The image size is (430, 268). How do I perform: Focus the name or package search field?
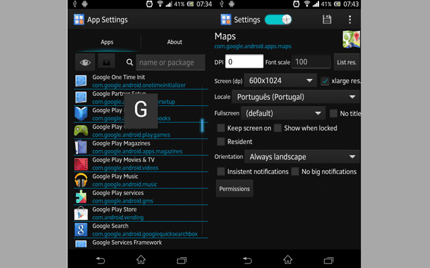pyautogui.click(x=170, y=62)
